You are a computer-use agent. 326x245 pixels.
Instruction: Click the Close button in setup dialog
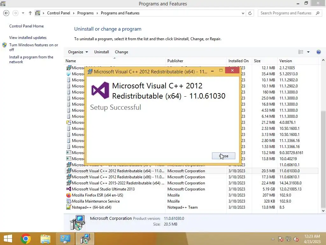(223, 156)
